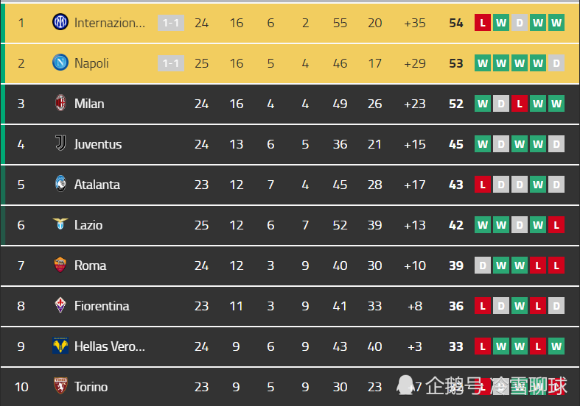
Task: Click Milan's red L form badge
Action: pos(520,104)
